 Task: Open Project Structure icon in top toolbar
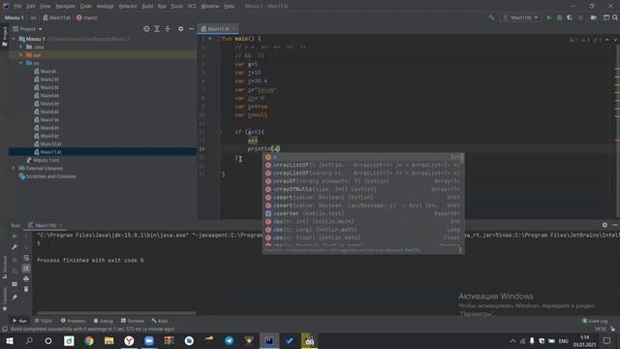(594, 17)
